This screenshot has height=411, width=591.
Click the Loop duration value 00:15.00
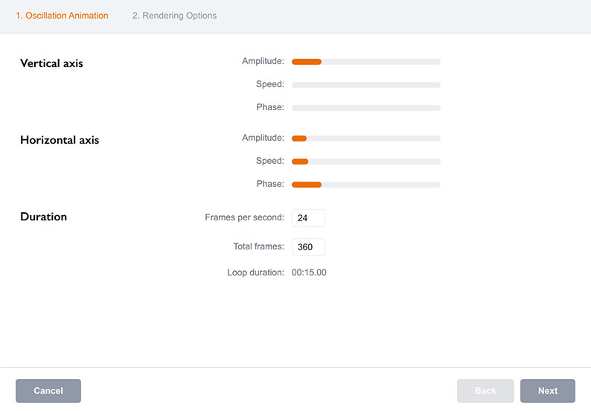point(309,273)
